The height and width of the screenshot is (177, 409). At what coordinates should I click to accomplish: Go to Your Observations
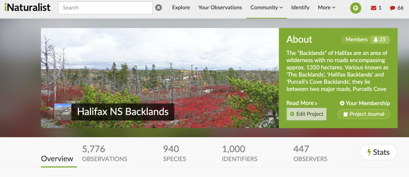point(220,8)
